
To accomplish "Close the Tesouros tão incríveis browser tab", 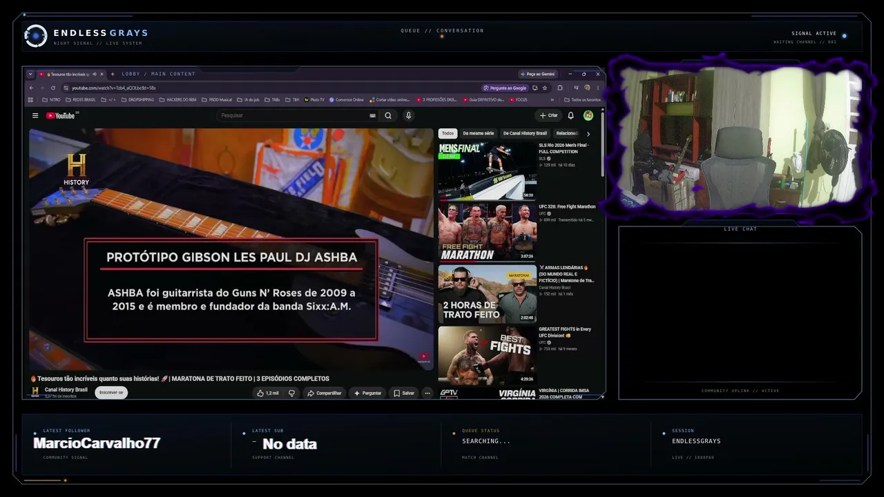I will (x=102, y=74).
